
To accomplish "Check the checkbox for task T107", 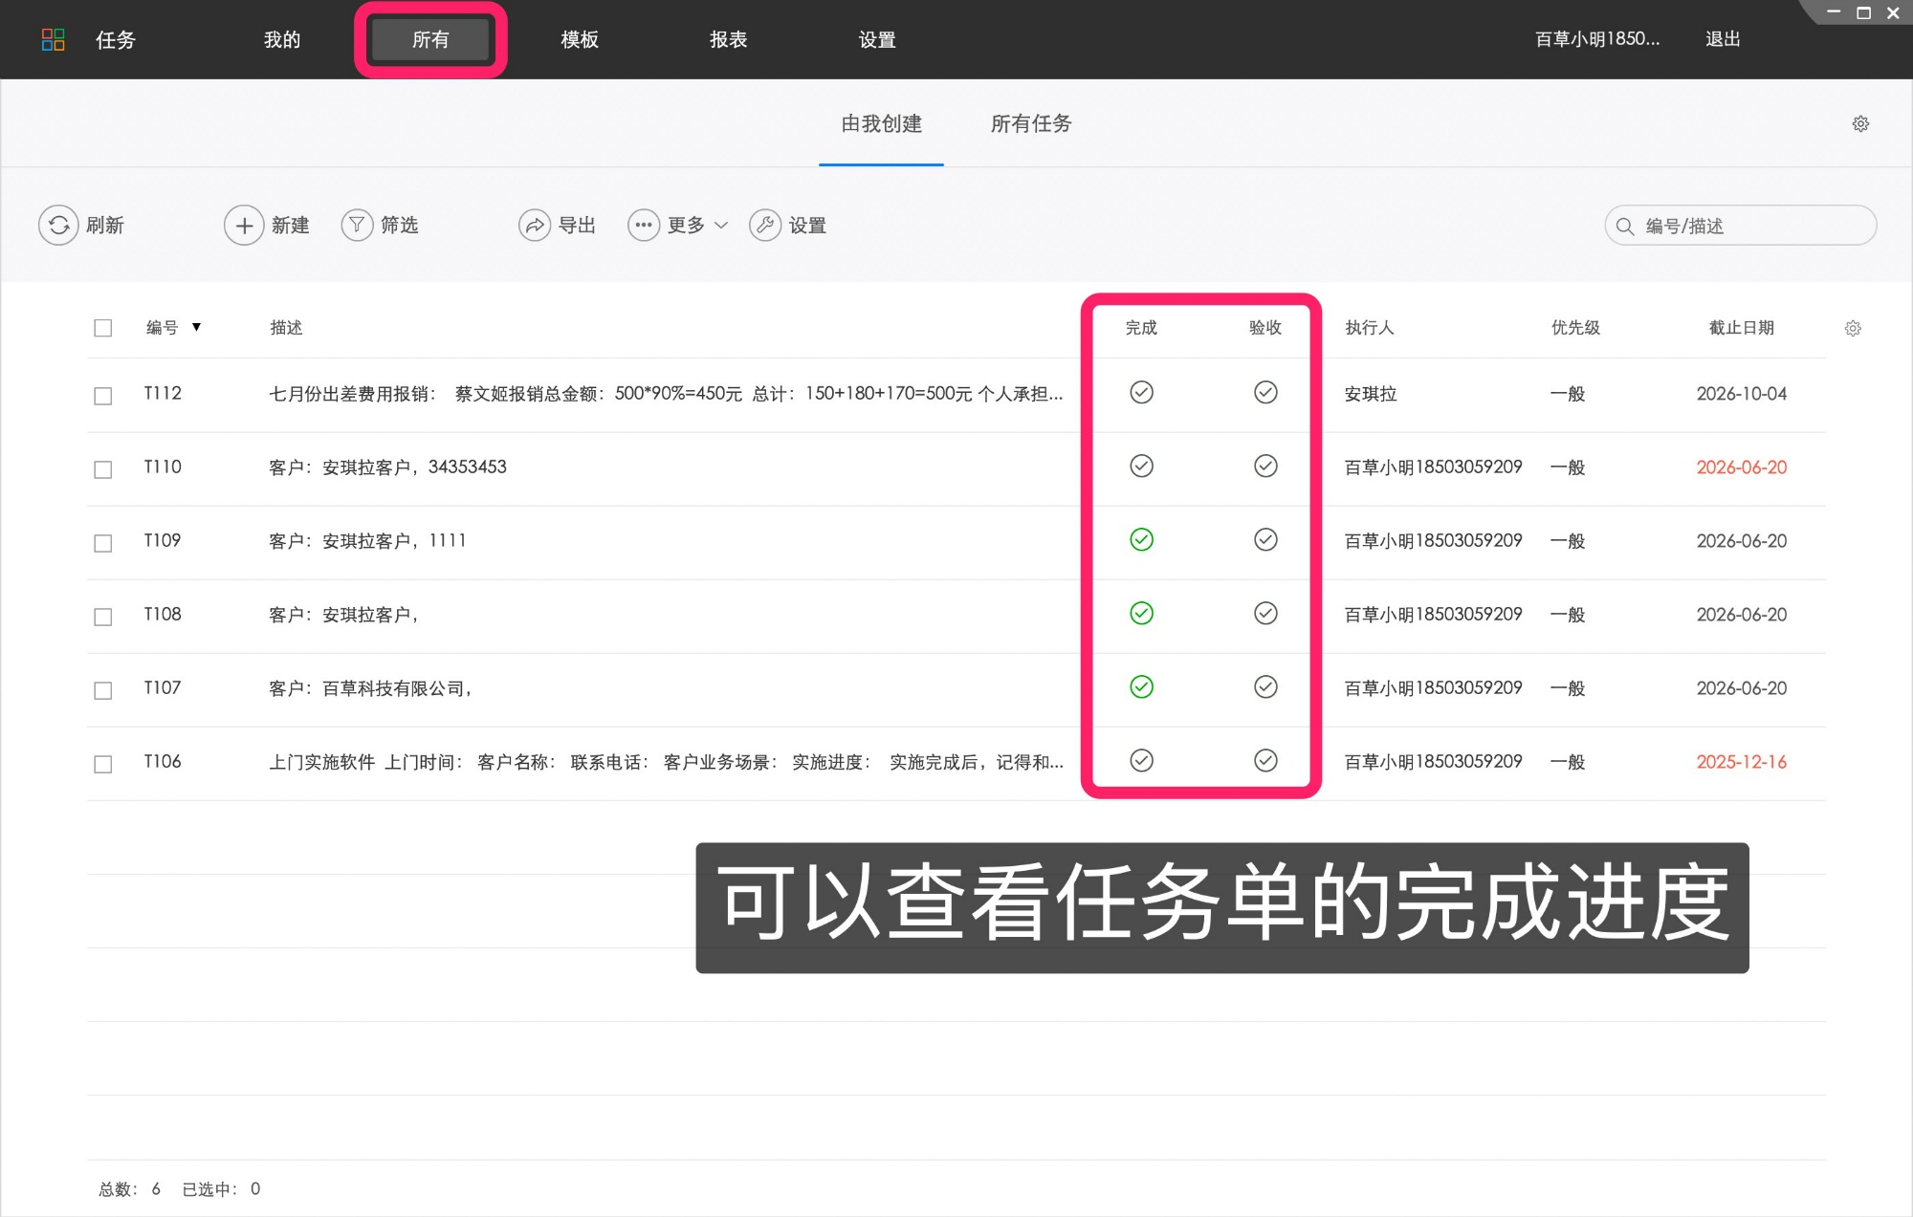I will (x=103, y=690).
